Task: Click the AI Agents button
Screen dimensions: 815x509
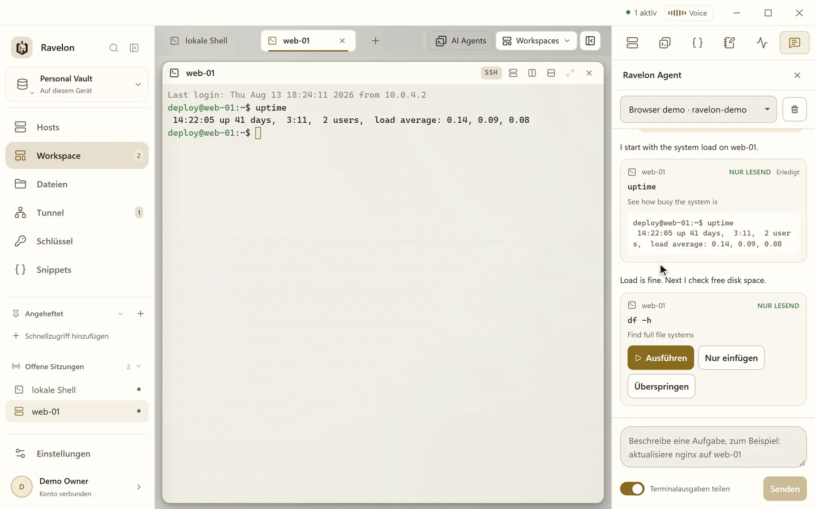Action: (x=461, y=41)
